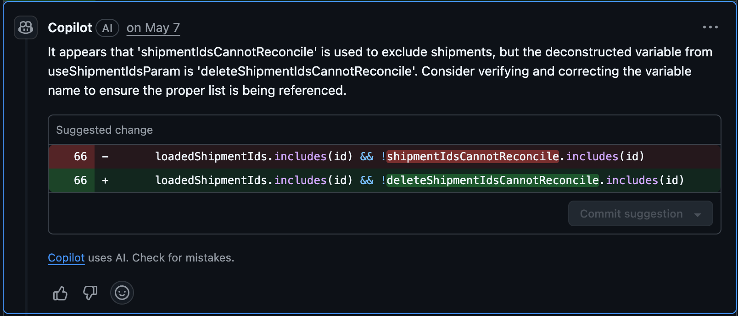Click the plus marker on the added line

pos(106,180)
